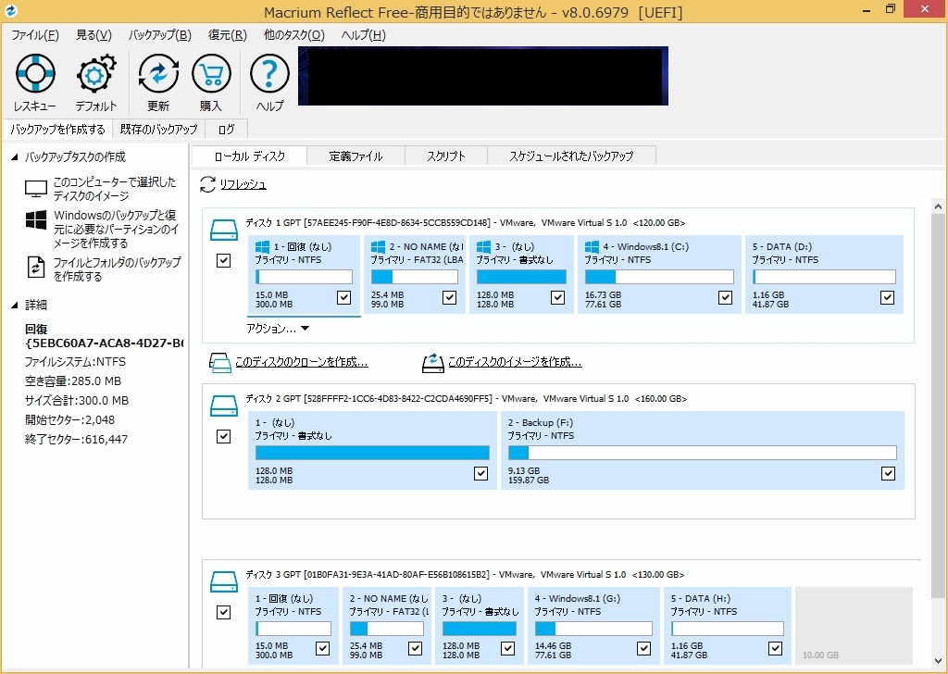This screenshot has width=948, height=674.
Task: Click ファイルシステム:NTFS detail text
Action: [x=75, y=362]
